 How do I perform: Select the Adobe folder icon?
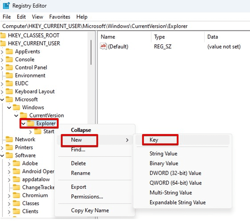pos(17,163)
